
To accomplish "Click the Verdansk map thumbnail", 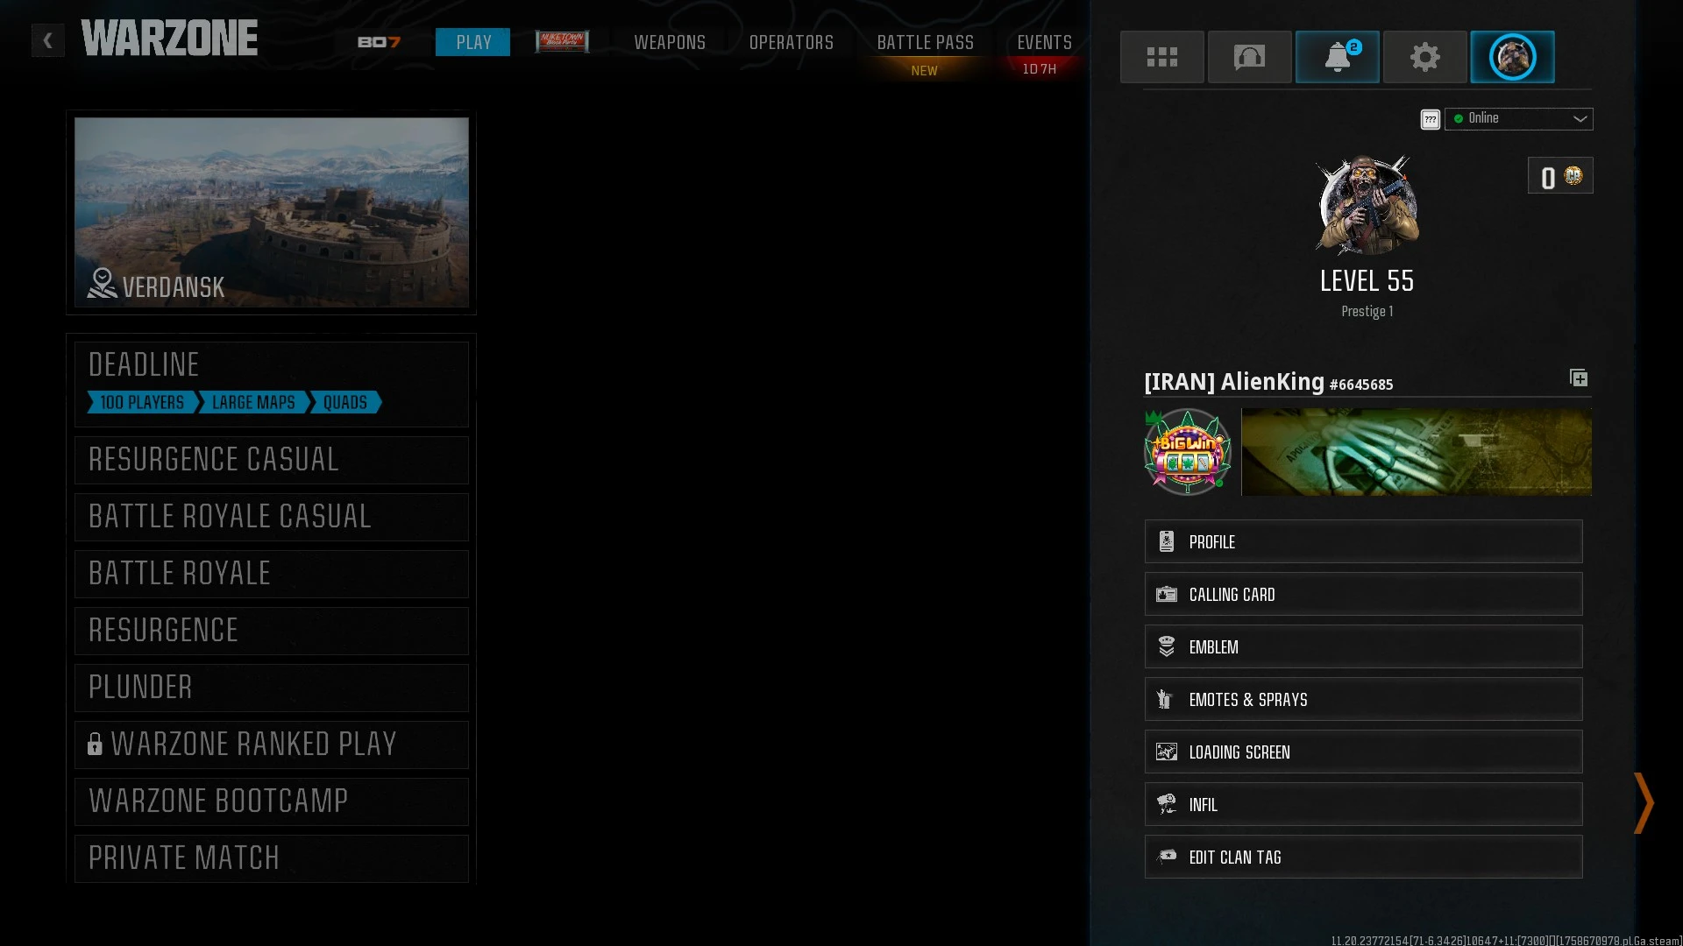I will 271,212.
